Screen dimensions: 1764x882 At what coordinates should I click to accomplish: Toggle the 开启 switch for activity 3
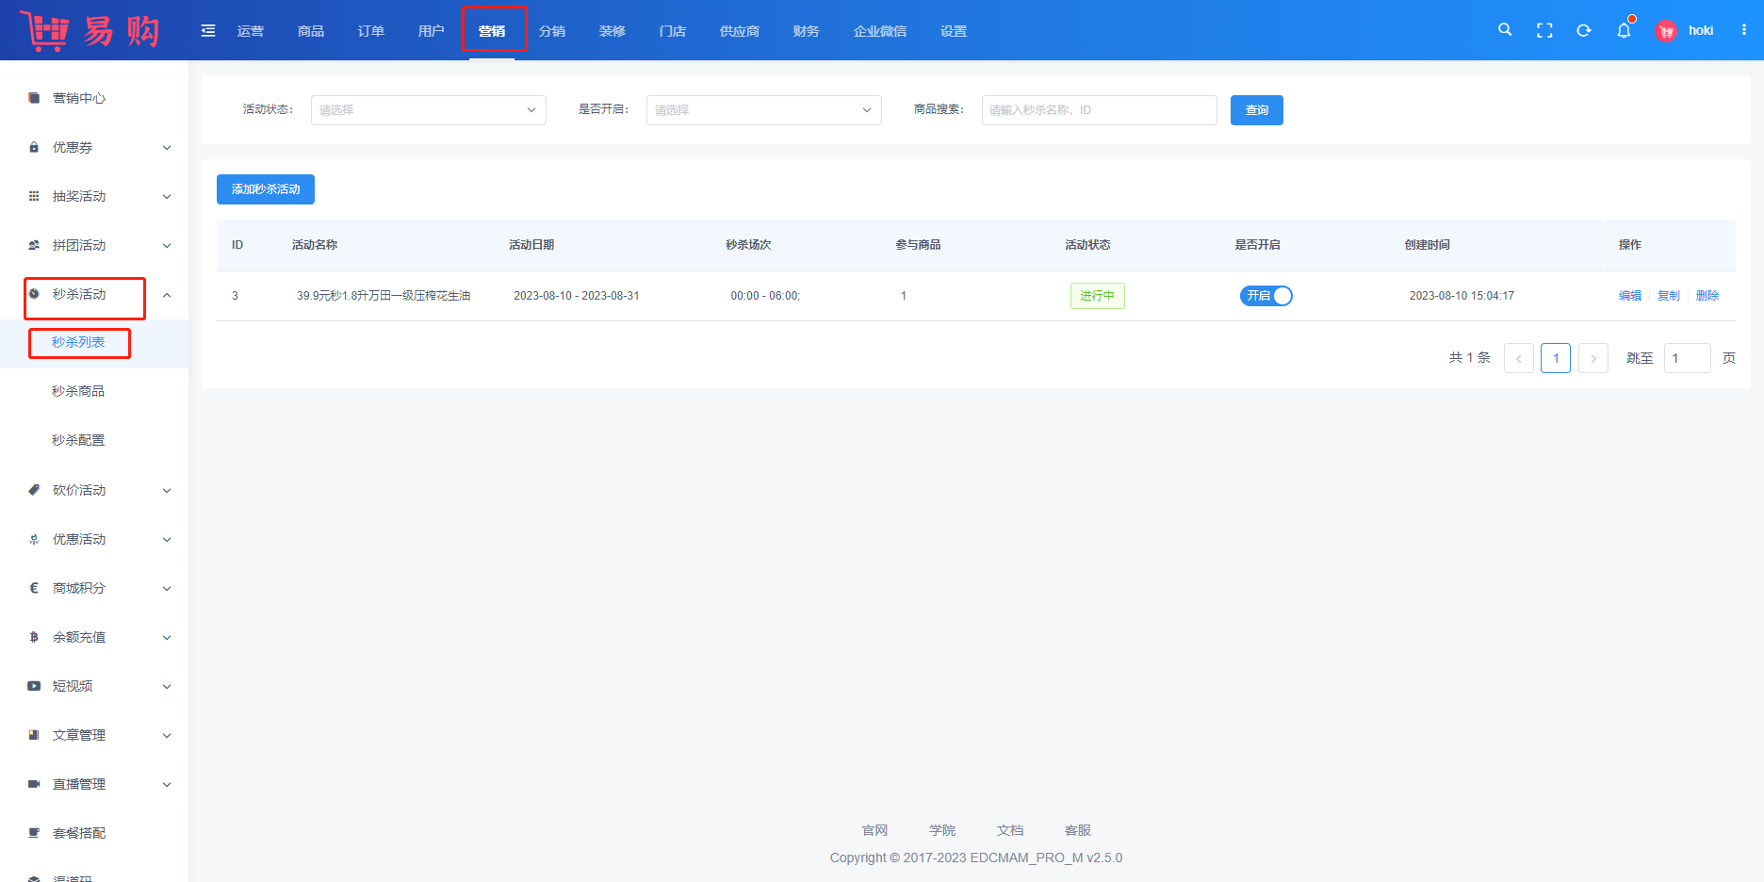coord(1266,296)
